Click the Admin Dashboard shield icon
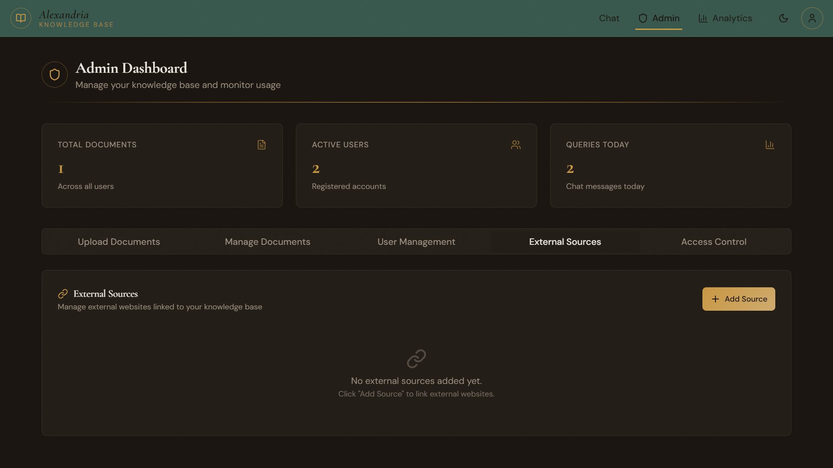Viewport: 833px width, 468px height. 55,75
